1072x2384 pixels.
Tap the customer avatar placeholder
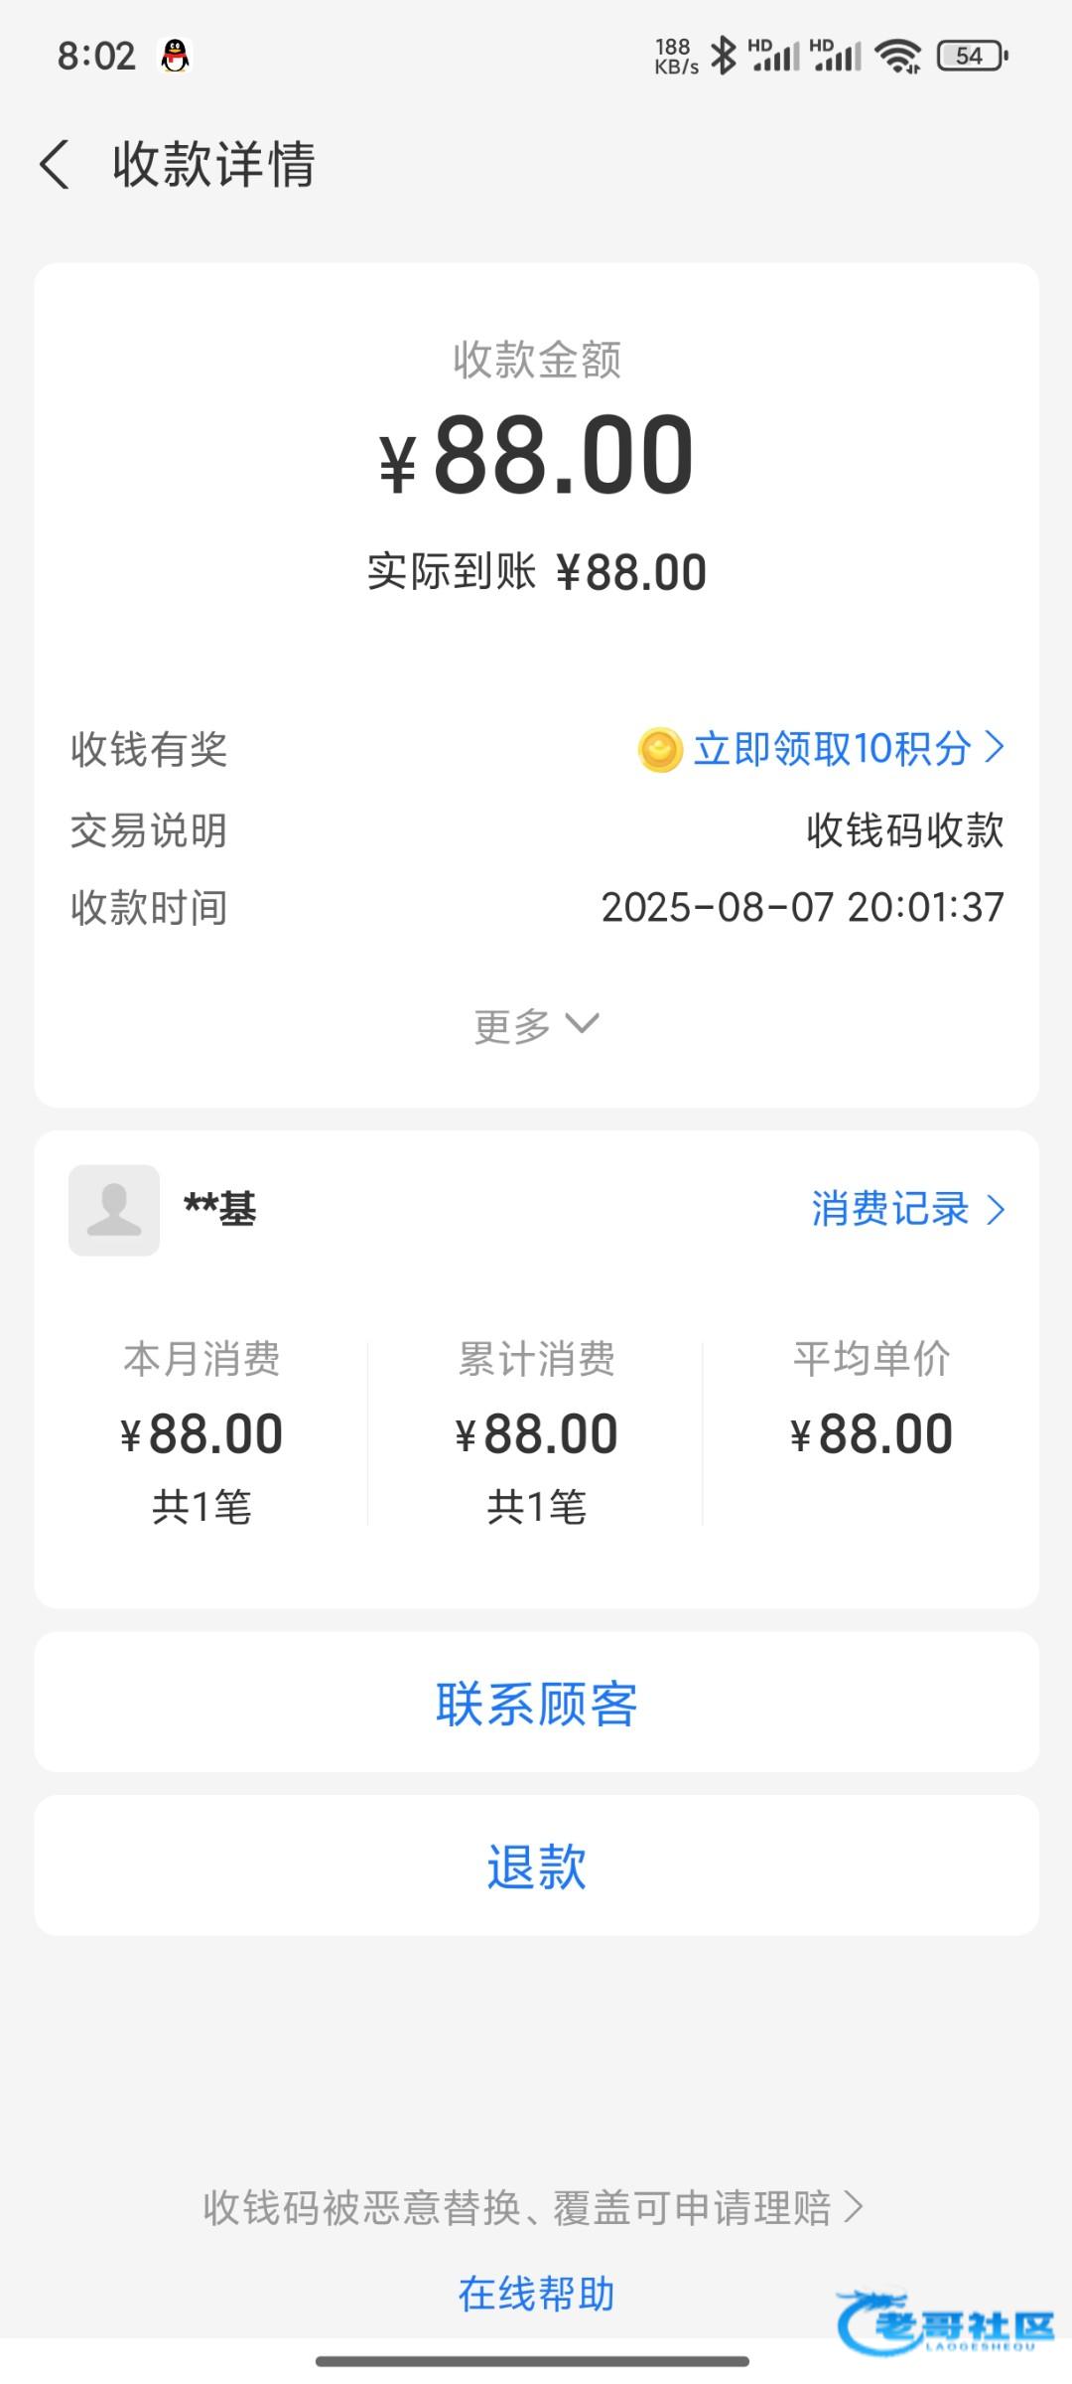pyautogui.click(x=114, y=1210)
